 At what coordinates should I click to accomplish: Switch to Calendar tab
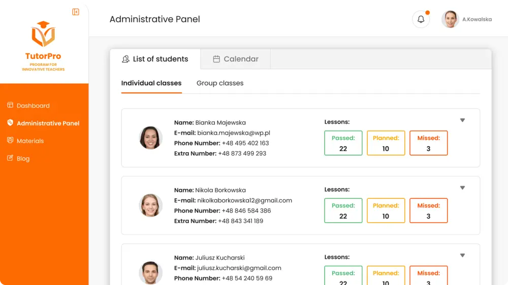(236, 59)
